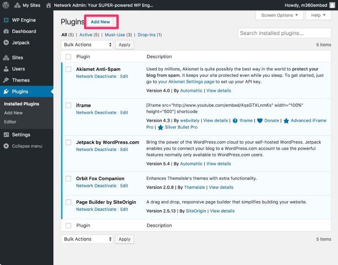Open Advanced iFrame Pro link

308,121
